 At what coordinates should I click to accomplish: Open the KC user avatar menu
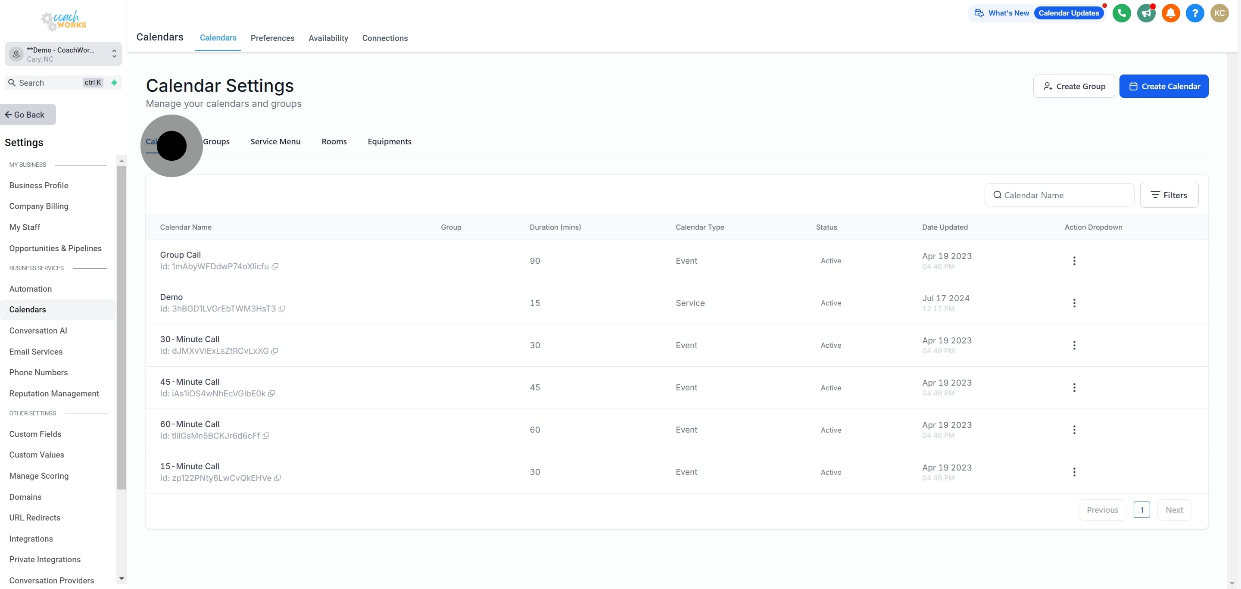[1219, 13]
